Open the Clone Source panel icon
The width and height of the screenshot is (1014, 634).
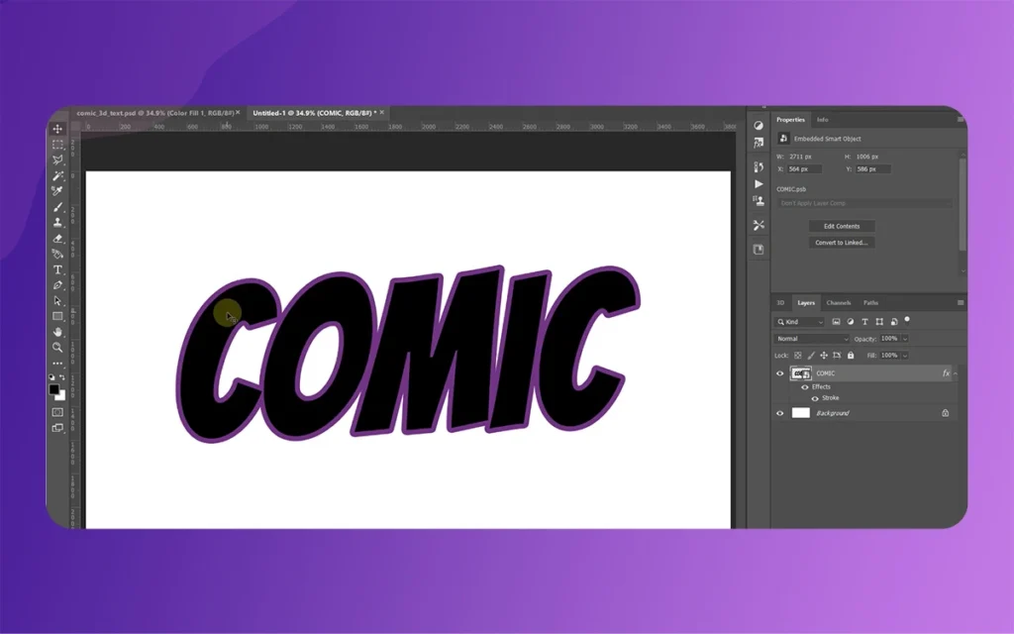coord(759,201)
